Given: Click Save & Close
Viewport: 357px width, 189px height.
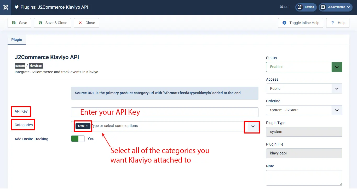Looking at the screenshot, I should [53, 23].
